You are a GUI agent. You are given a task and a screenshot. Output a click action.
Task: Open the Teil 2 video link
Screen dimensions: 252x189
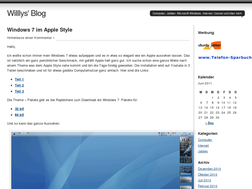click(19, 85)
